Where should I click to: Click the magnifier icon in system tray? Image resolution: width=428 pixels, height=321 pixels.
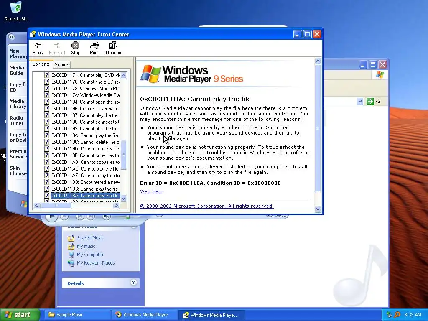tap(397, 315)
